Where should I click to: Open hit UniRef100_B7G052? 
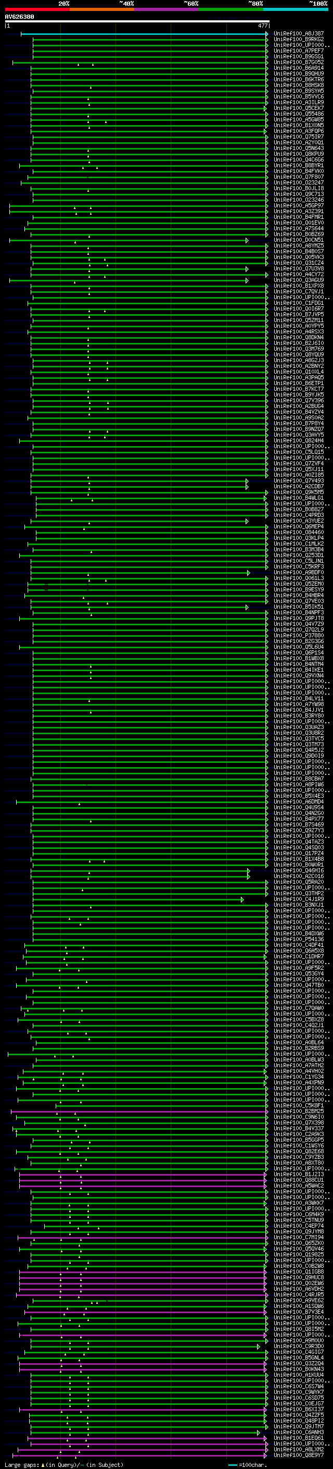pos(299,62)
